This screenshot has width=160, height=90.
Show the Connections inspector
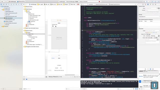[x=155, y=4]
